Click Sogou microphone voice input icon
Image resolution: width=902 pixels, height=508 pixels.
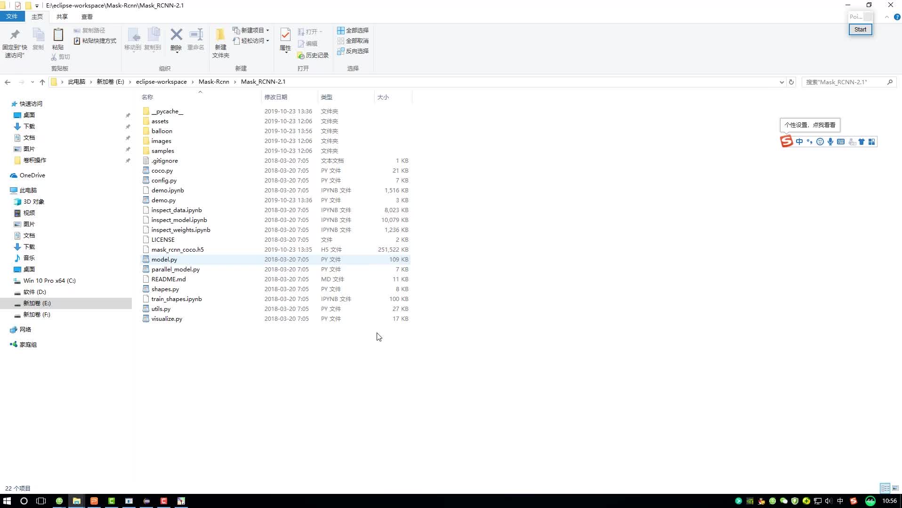(x=830, y=142)
